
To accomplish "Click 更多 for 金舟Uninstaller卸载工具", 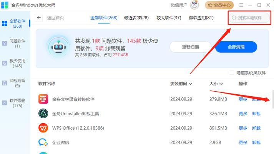I will point(243,114).
